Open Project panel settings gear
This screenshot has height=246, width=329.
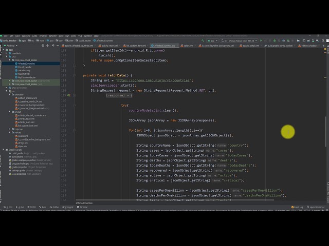point(53,46)
